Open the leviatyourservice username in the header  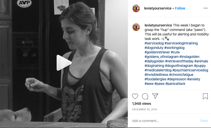(158, 8)
